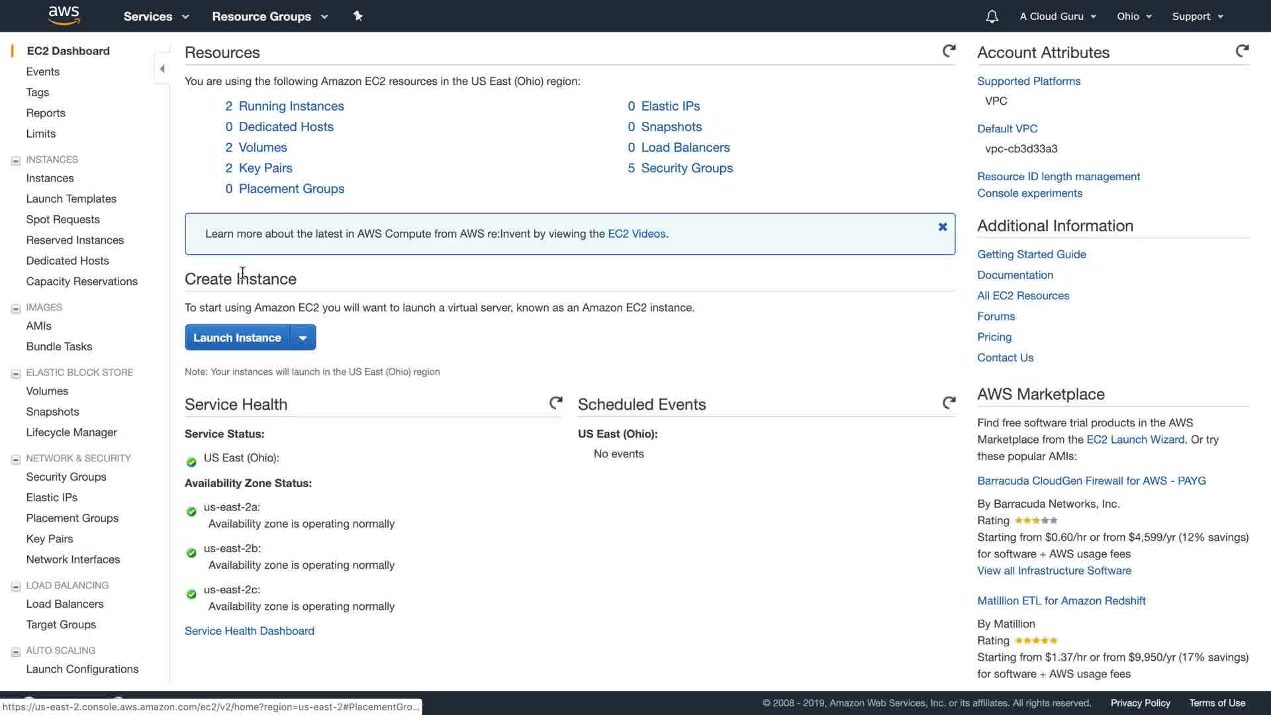The width and height of the screenshot is (1271, 715).
Task: Click the pin shortcut icon in top bar
Action: pyautogui.click(x=358, y=16)
